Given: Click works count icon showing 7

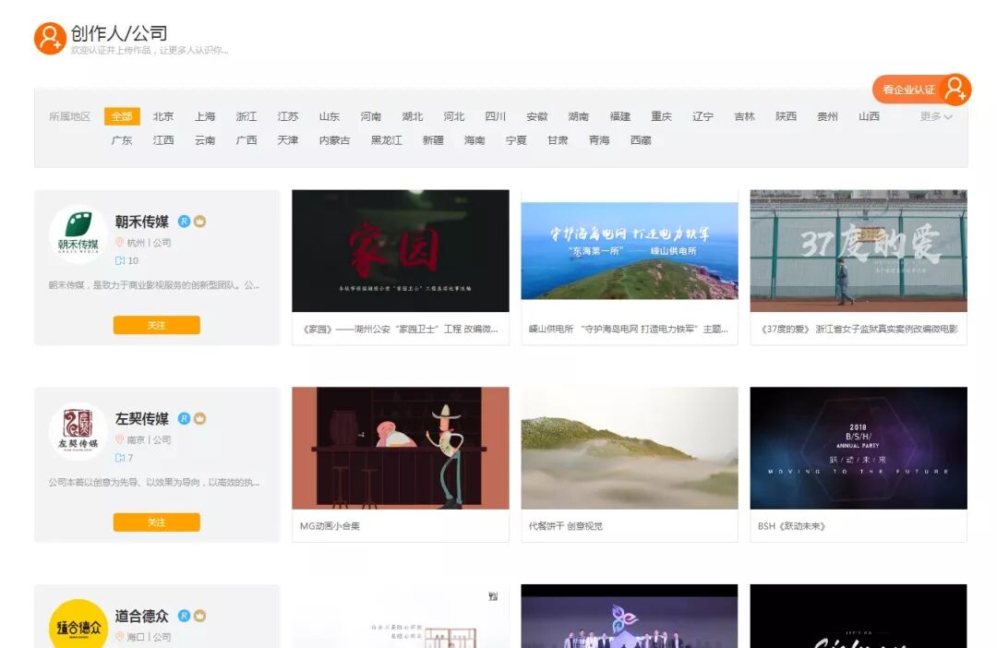Looking at the screenshot, I should (119, 458).
